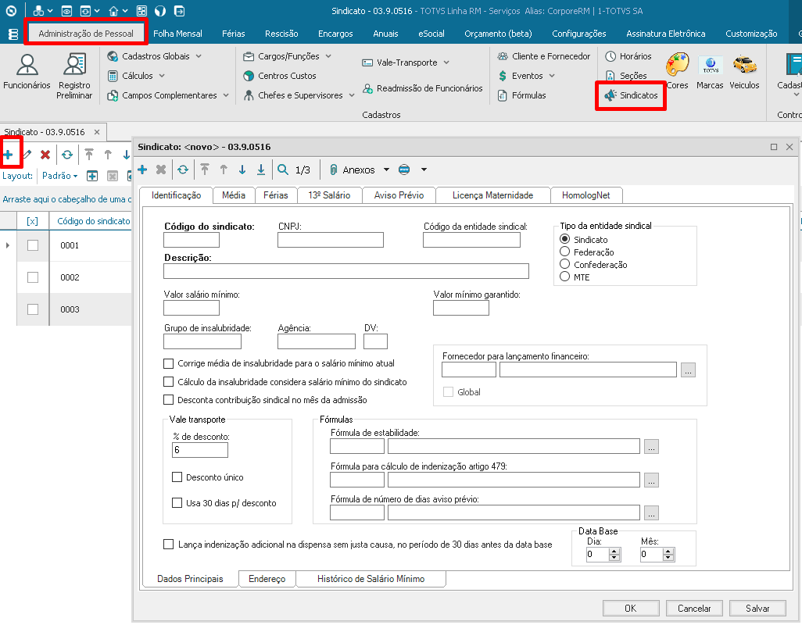Open the Aviso Prévio tab

(x=399, y=195)
